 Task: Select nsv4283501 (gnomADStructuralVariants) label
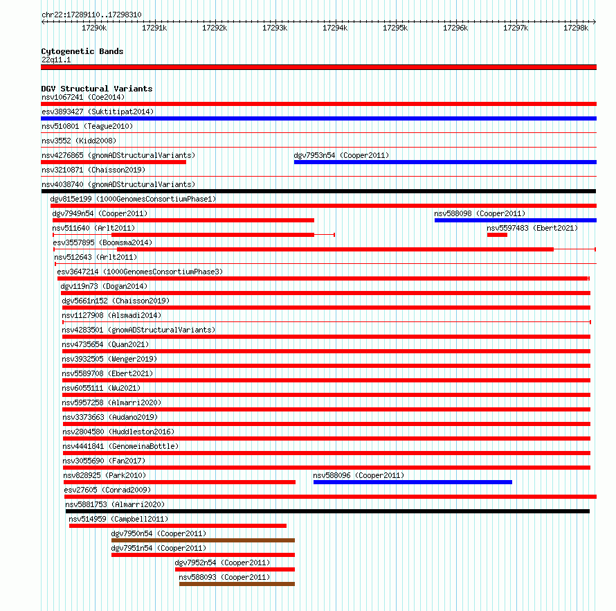(138, 330)
